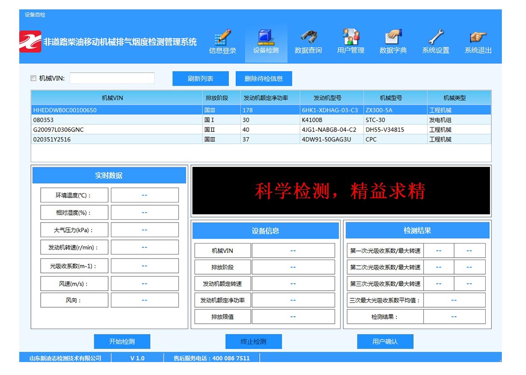The width and height of the screenshot is (526, 375).
Task: Click the 刷新列表 button
Action: click(201, 78)
